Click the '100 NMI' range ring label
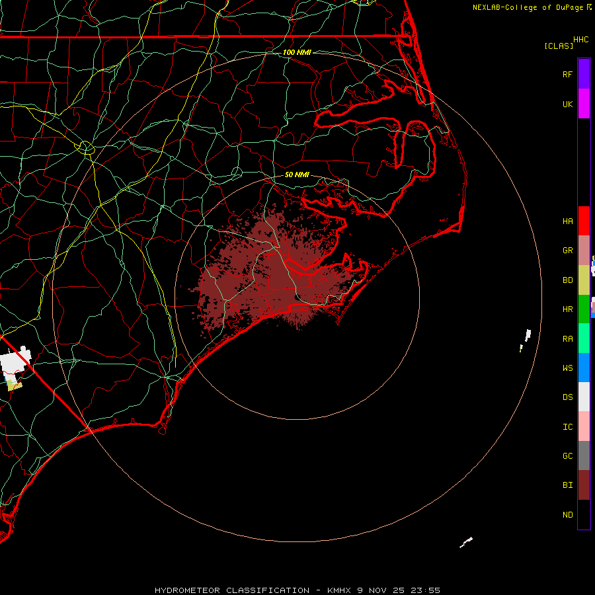Image resolution: width=595 pixels, height=595 pixels. pos(297,52)
